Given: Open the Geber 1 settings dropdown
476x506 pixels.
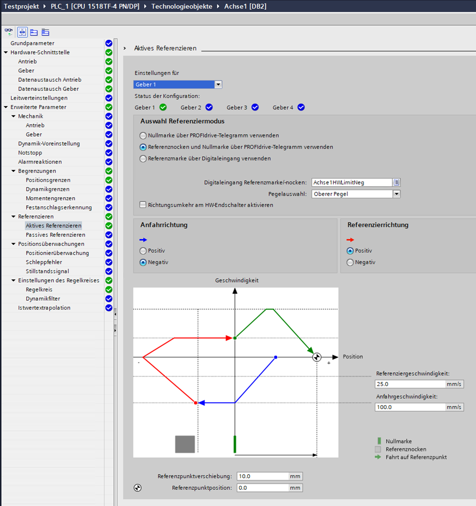Looking at the screenshot, I should [x=218, y=85].
